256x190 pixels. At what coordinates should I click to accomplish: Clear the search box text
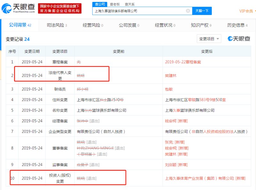[x=188, y=11]
